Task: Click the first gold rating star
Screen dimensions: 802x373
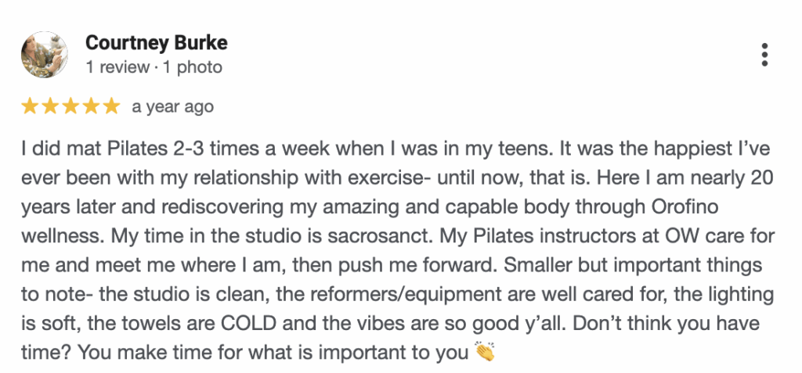Action: [x=30, y=106]
